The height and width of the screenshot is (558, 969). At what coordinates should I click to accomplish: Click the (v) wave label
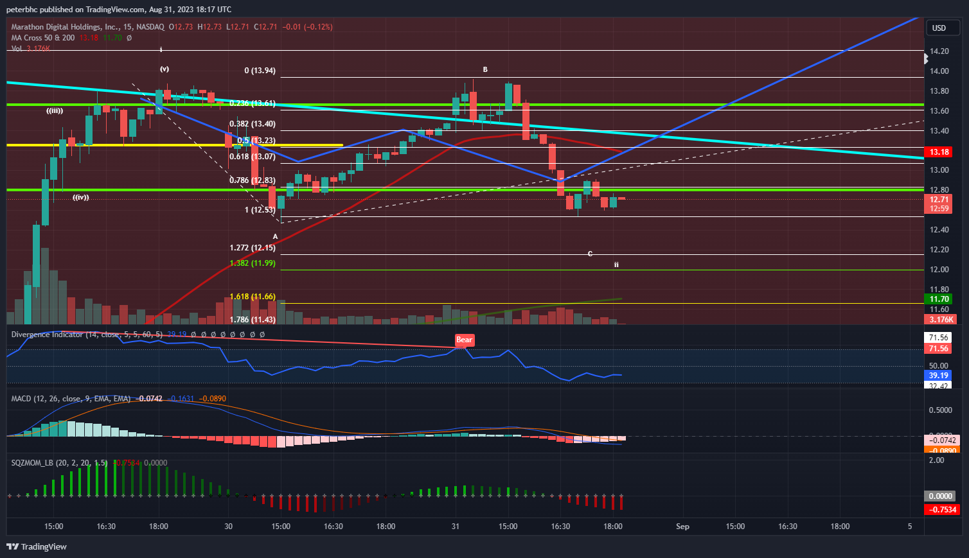[x=164, y=69]
